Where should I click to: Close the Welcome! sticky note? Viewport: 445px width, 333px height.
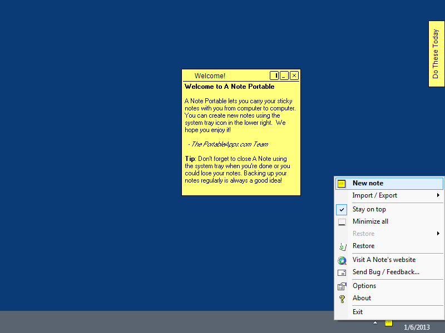(294, 75)
